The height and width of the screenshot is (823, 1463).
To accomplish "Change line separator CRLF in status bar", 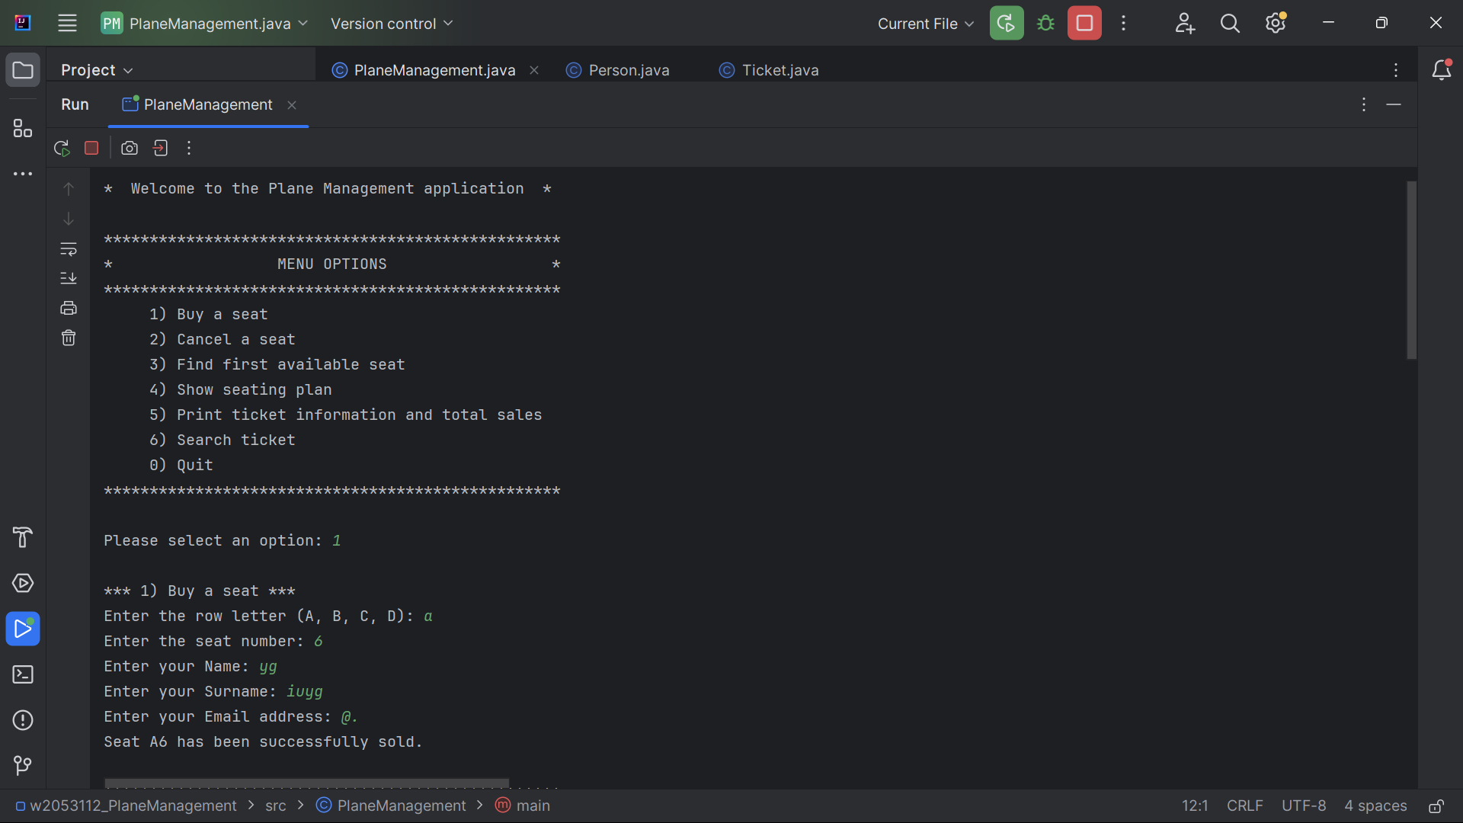I will pyautogui.click(x=1245, y=806).
